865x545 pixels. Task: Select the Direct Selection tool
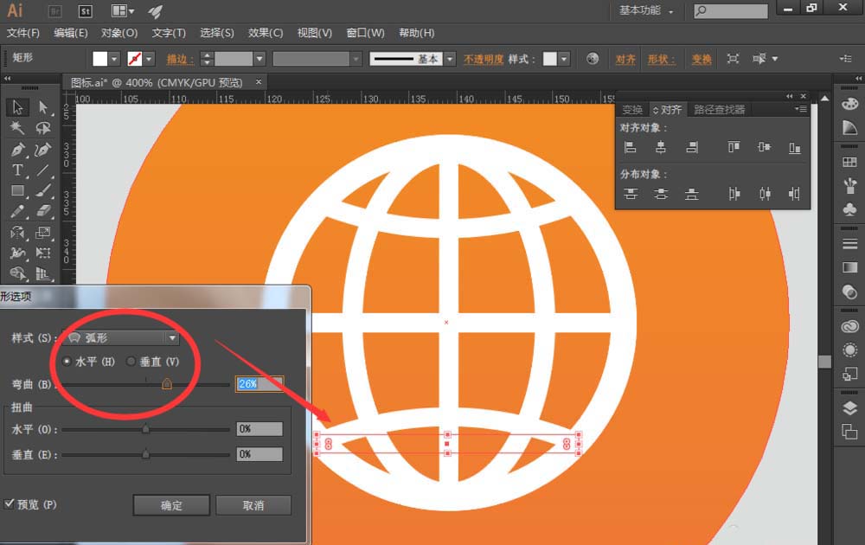(x=42, y=107)
